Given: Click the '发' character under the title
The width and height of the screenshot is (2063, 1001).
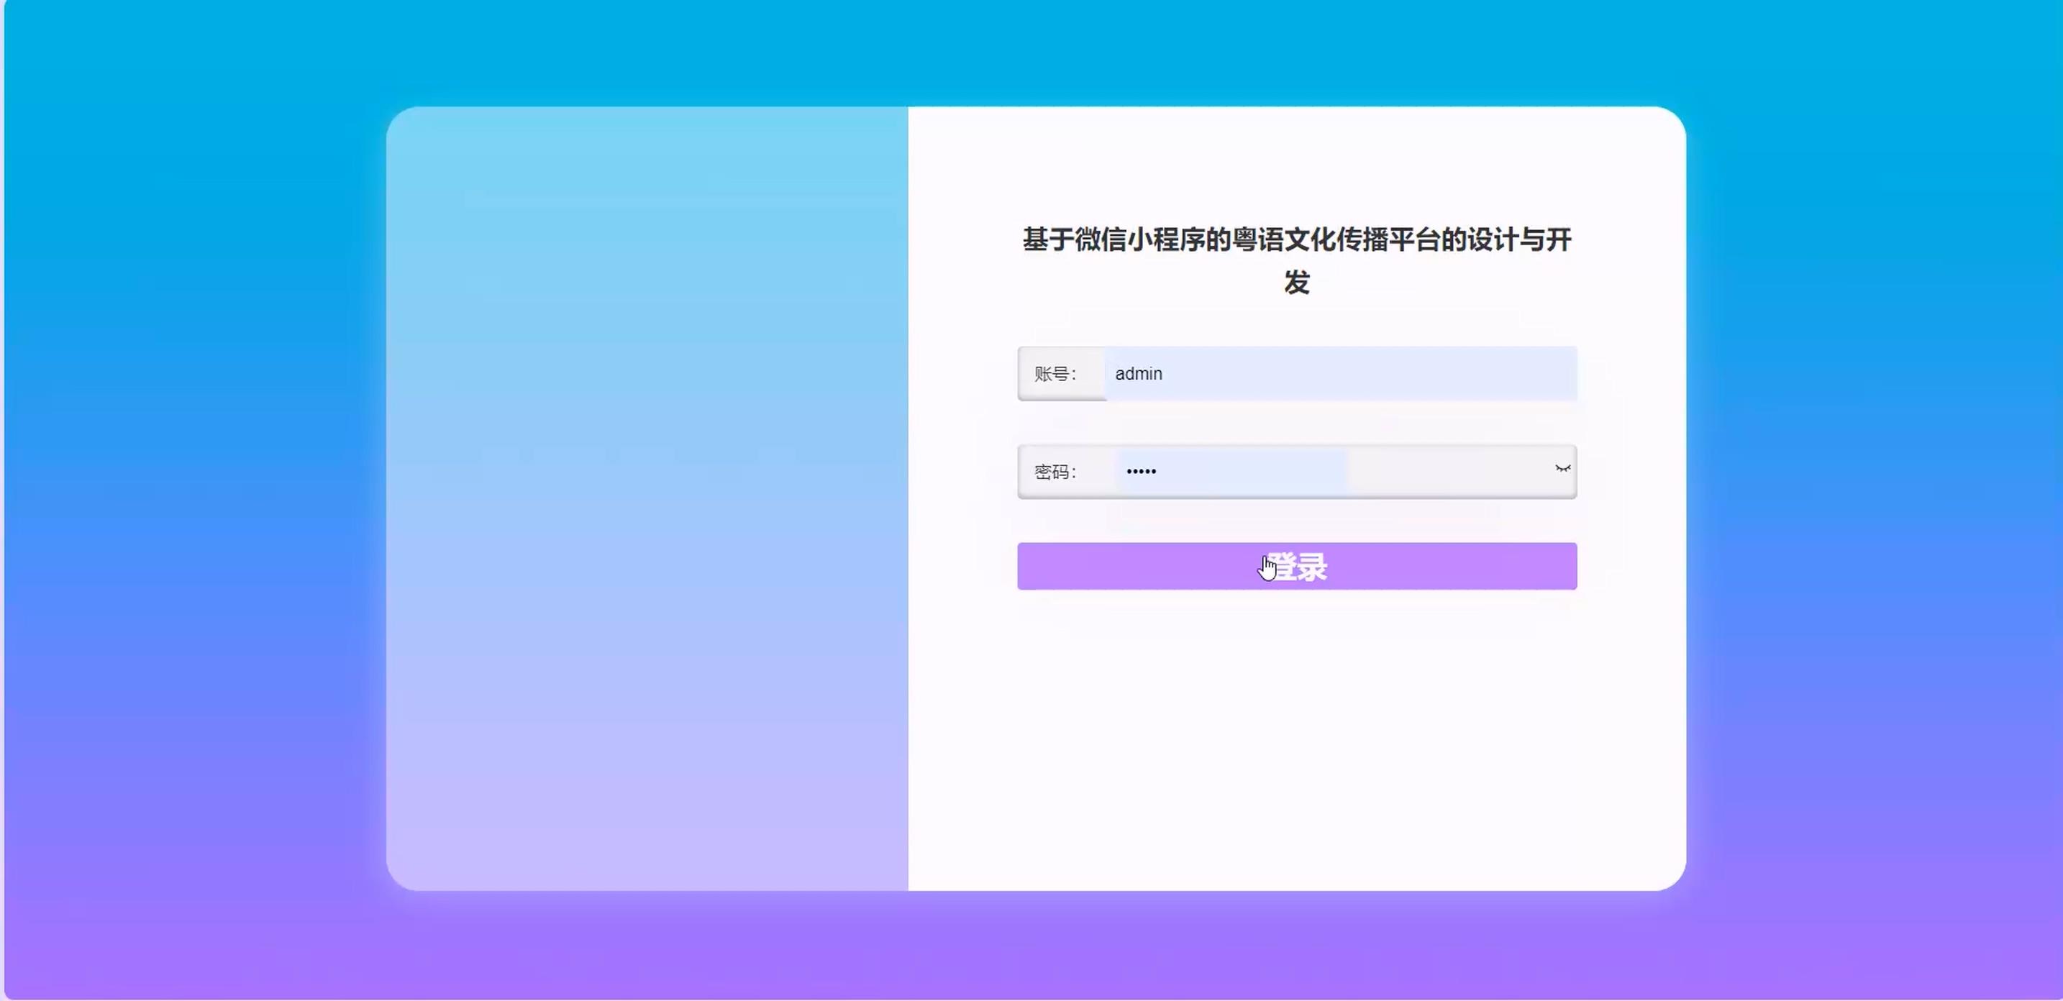Looking at the screenshot, I should pos(1297,283).
